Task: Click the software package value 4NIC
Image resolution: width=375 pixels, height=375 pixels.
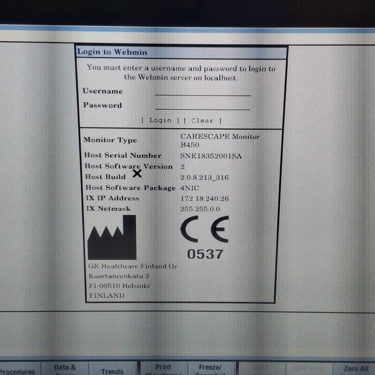Action: click(190, 187)
